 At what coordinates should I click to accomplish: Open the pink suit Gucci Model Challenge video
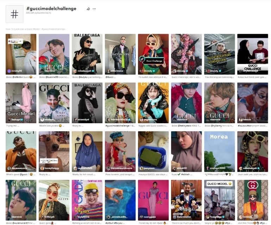coord(21,103)
